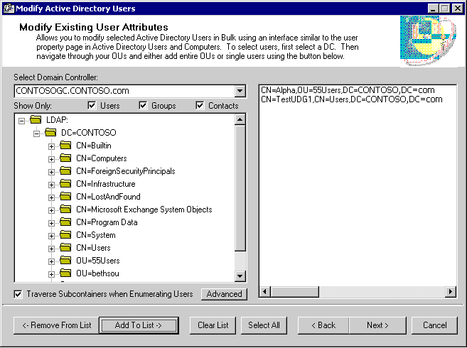Click the Add To List button

point(139,325)
